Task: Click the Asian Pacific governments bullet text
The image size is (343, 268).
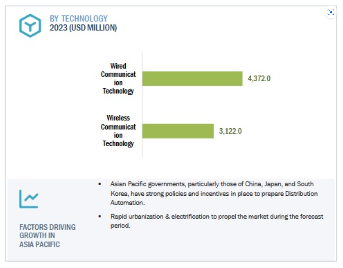Action: coord(214,193)
